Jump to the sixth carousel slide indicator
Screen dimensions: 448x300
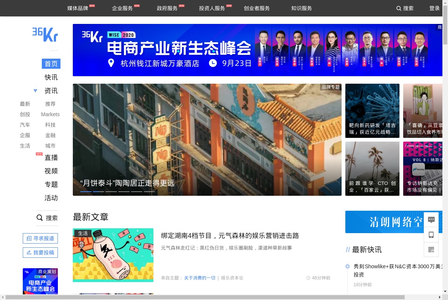149,192
